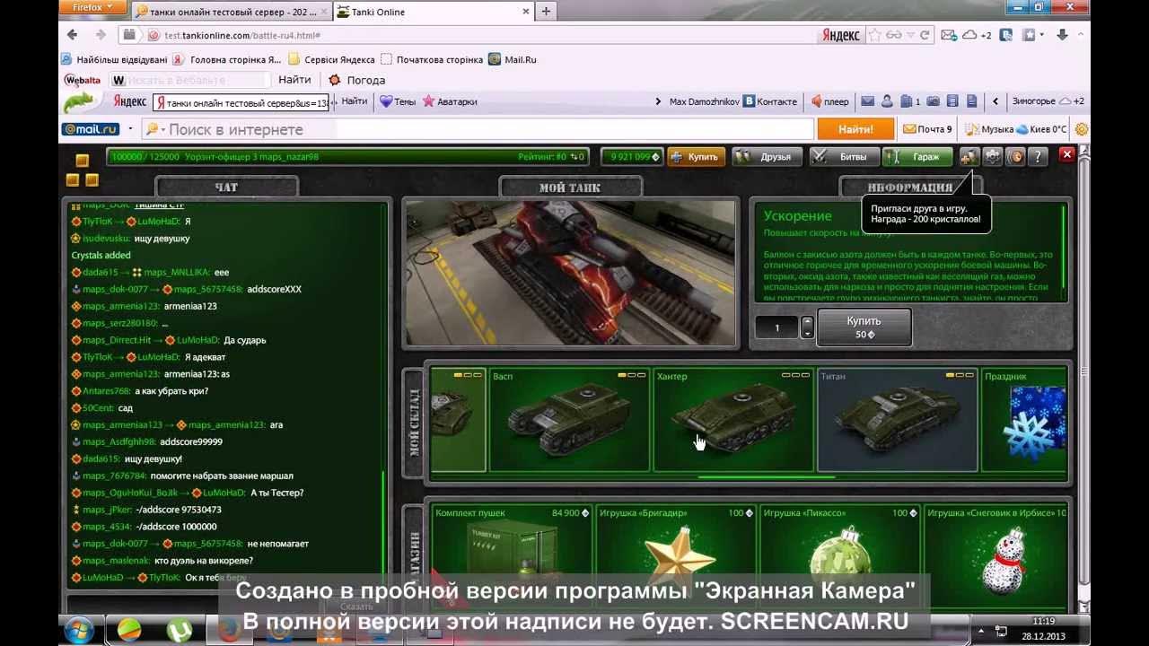Select the Праздник snowflake paint item
Viewport: 1149px width, 646px height.
1023,419
